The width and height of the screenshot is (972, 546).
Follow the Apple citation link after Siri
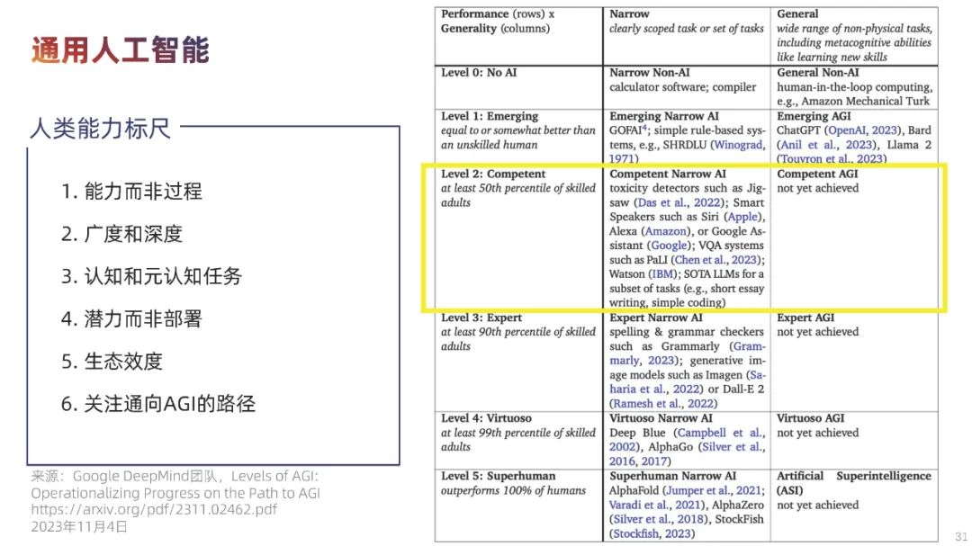[742, 216]
